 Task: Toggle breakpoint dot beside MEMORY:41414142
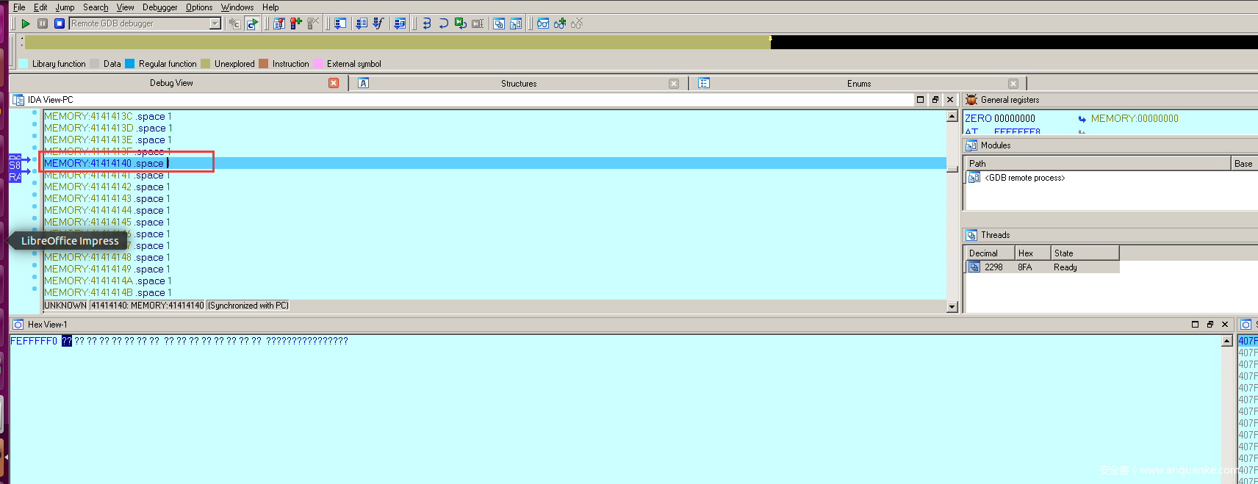[x=35, y=184]
